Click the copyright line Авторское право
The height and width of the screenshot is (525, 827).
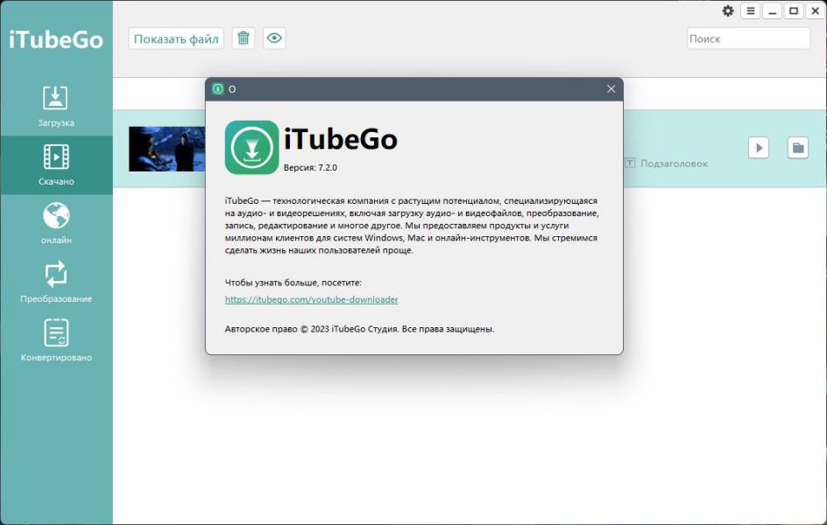pyautogui.click(x=359, y=329)
